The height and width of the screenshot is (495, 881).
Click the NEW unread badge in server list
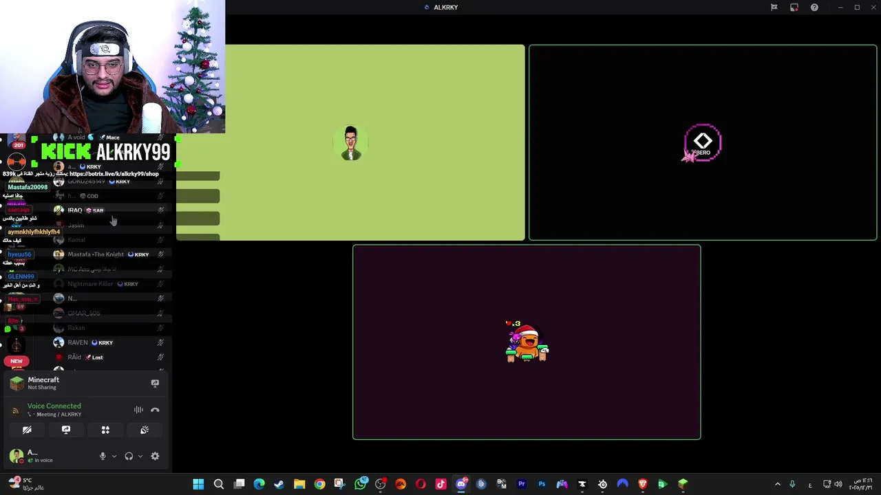(16, 361)
